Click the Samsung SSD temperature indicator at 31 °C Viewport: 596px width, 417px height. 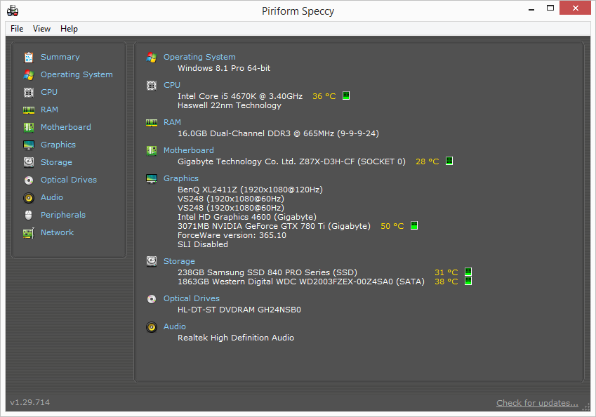pyautogui.click(x=468, y=272)
